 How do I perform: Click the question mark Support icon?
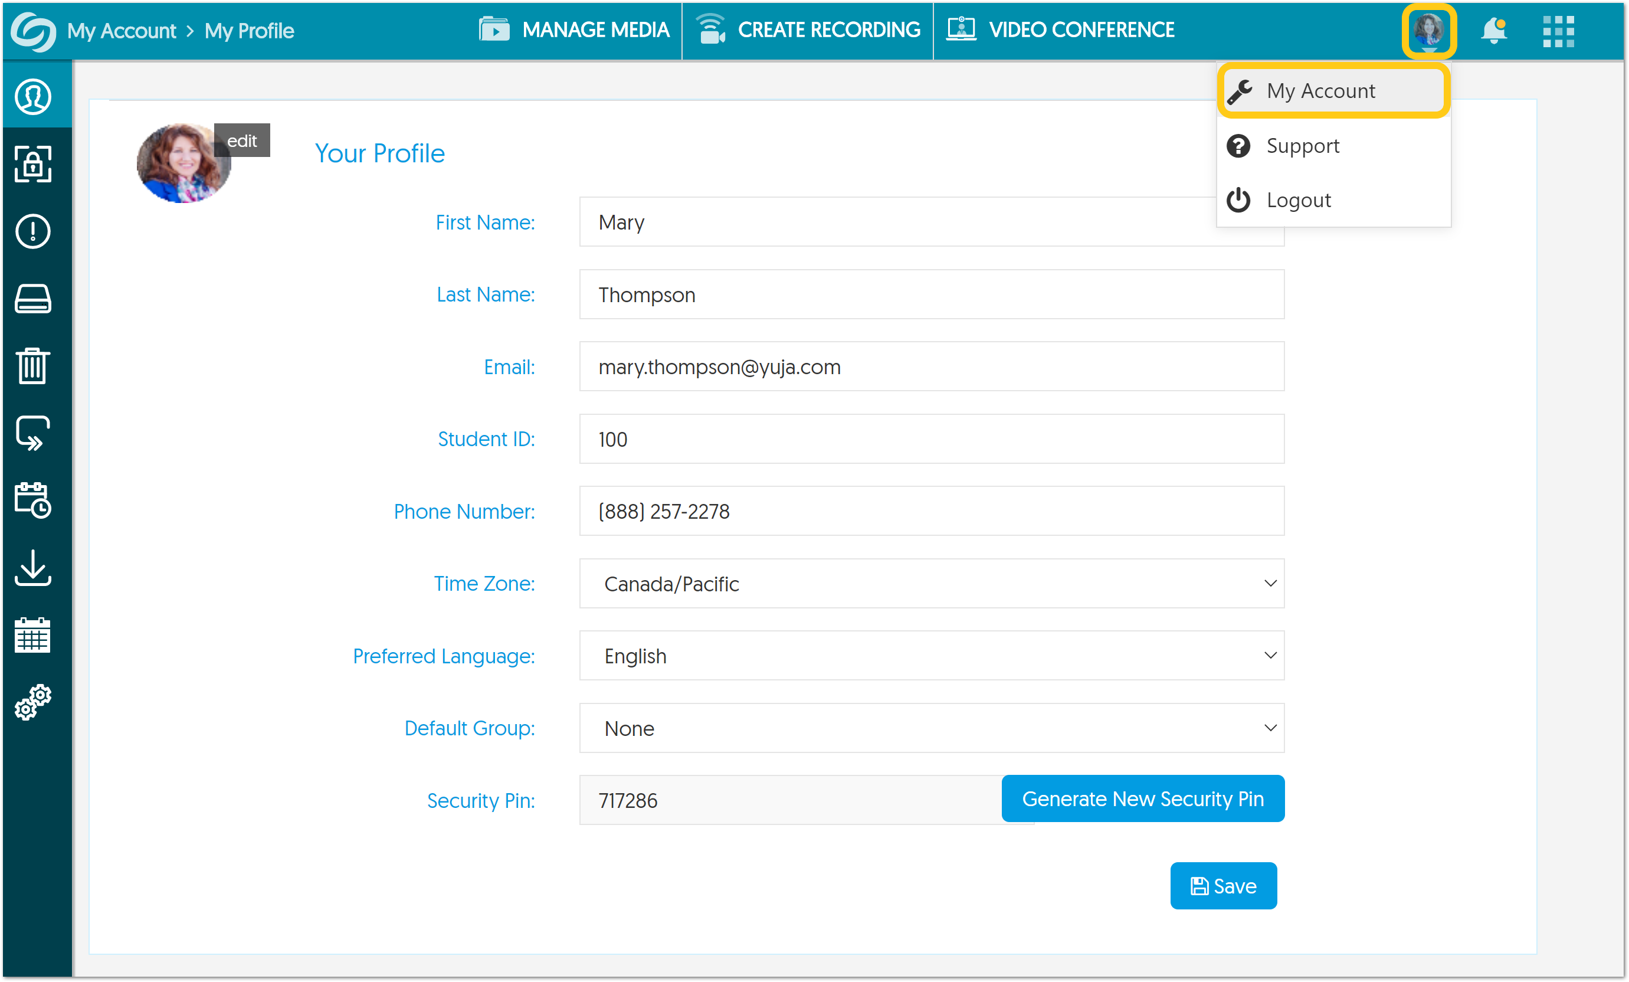1238,146
